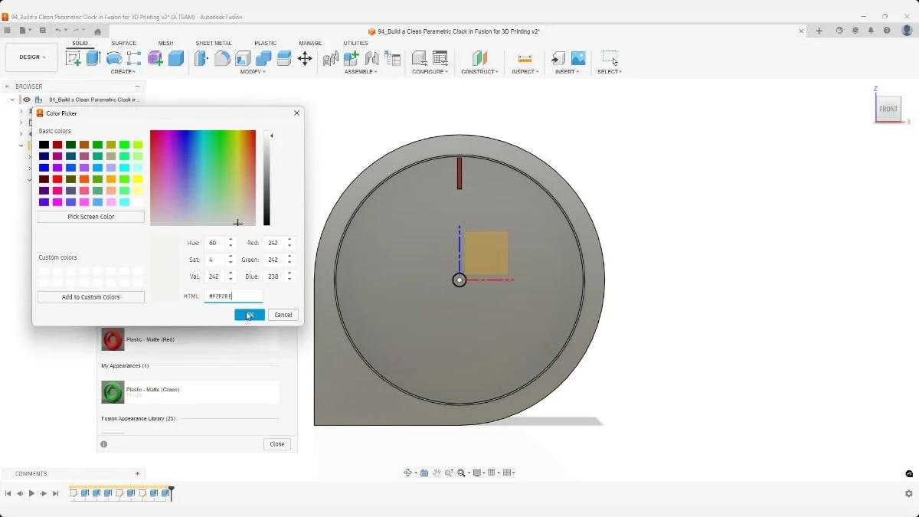Open the CREATE dropdown menu
919x517 pixels.
(123, 72)
